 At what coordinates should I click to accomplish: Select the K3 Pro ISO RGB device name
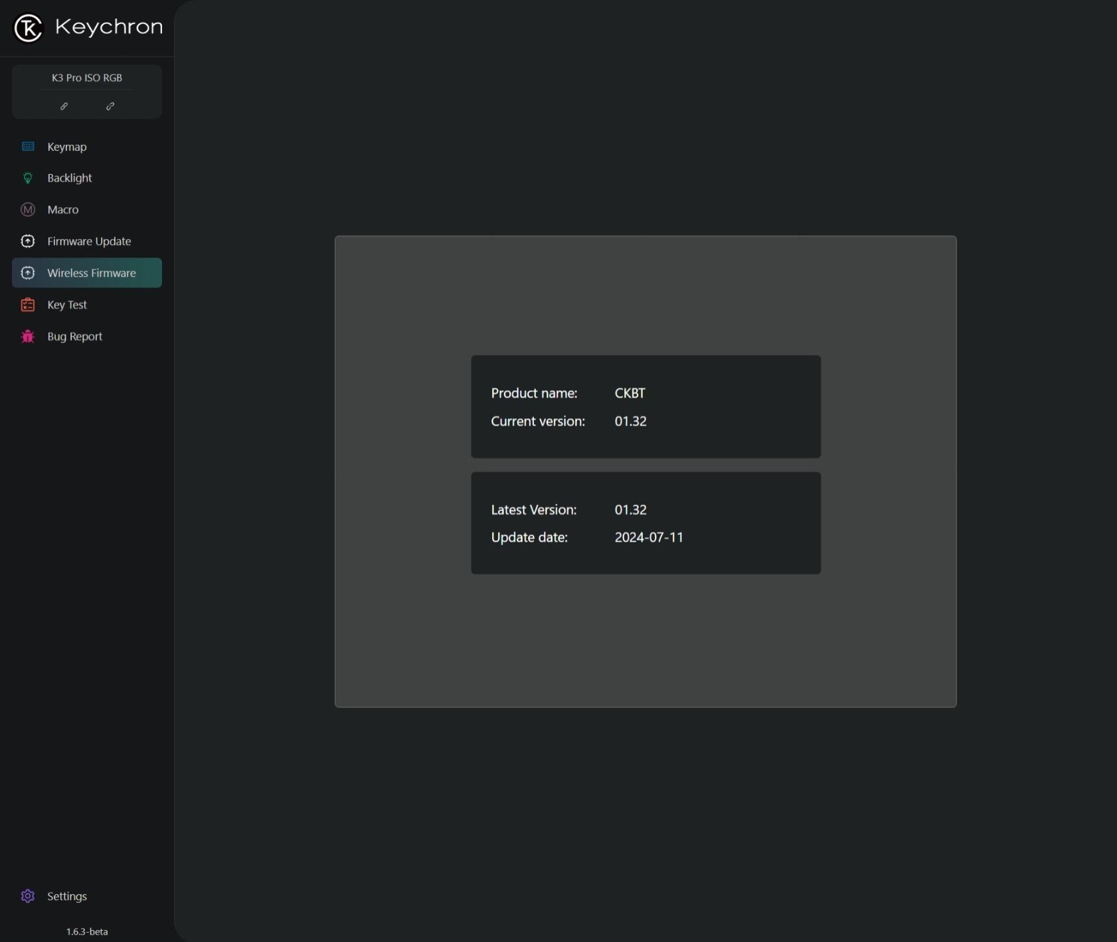pyautogui.click(x=87, y=78)
